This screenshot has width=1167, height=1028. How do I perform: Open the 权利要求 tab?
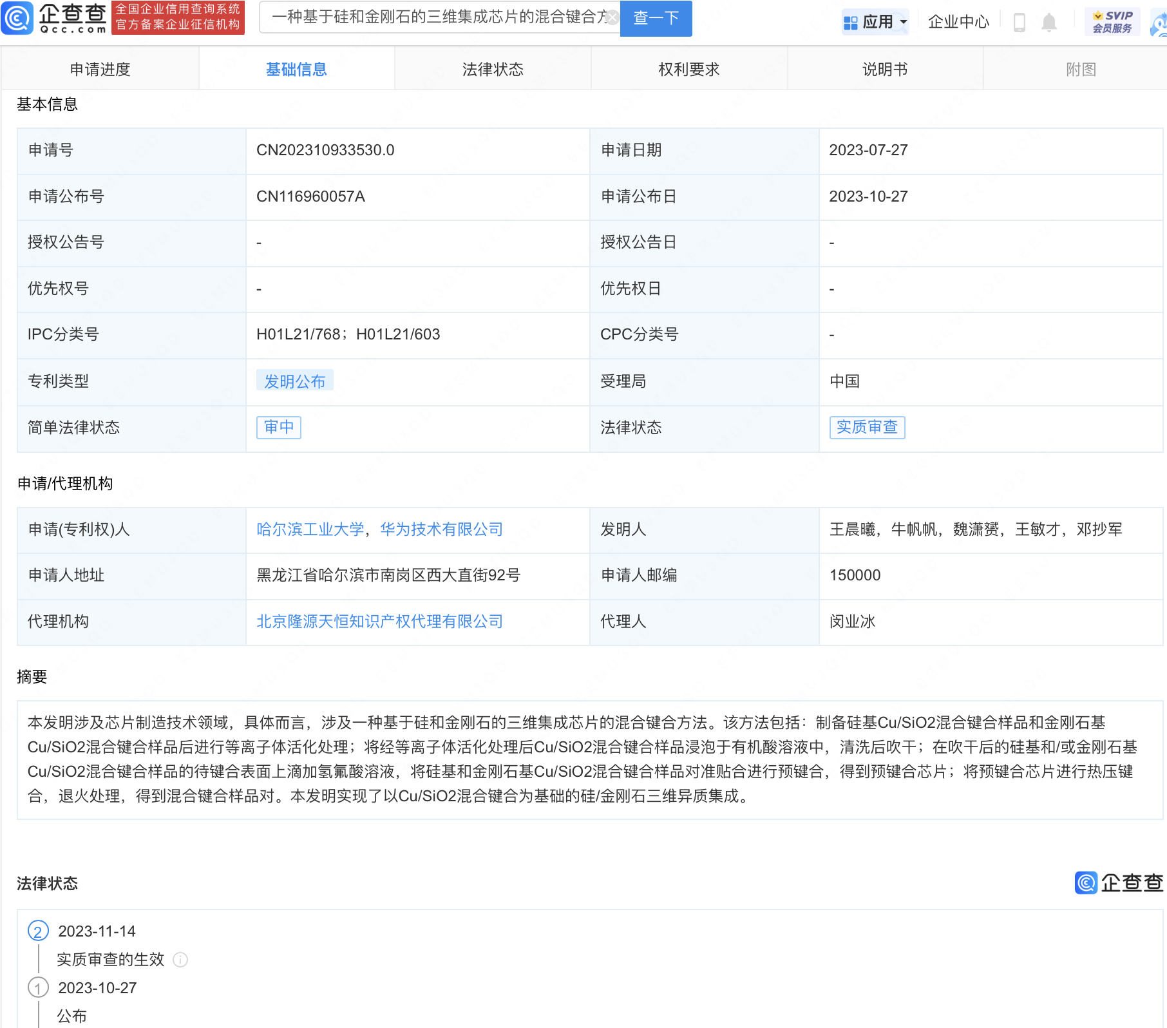[x=688, y=70]
